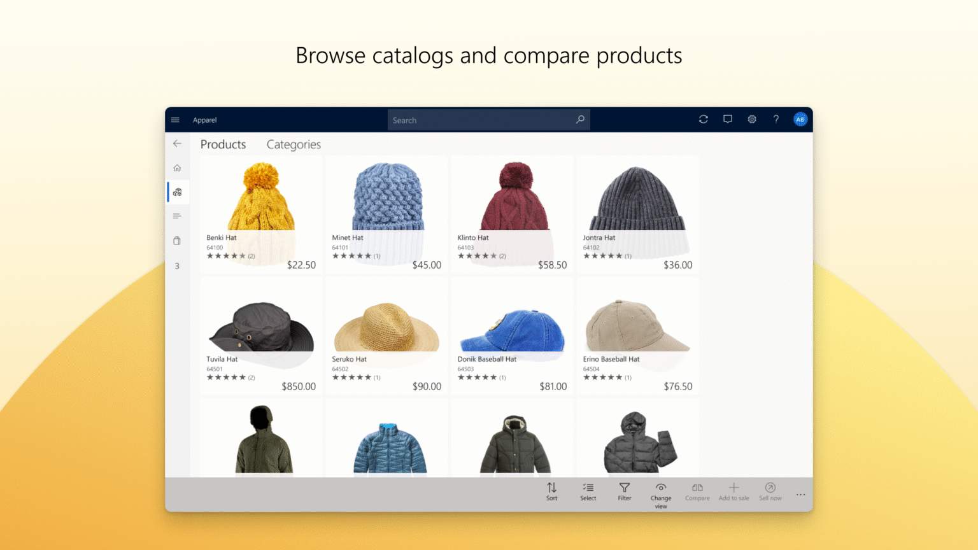Open the Sort options in the bottom toolbar
This screenshot has width=978, height=550.
[x=551, y=492]
